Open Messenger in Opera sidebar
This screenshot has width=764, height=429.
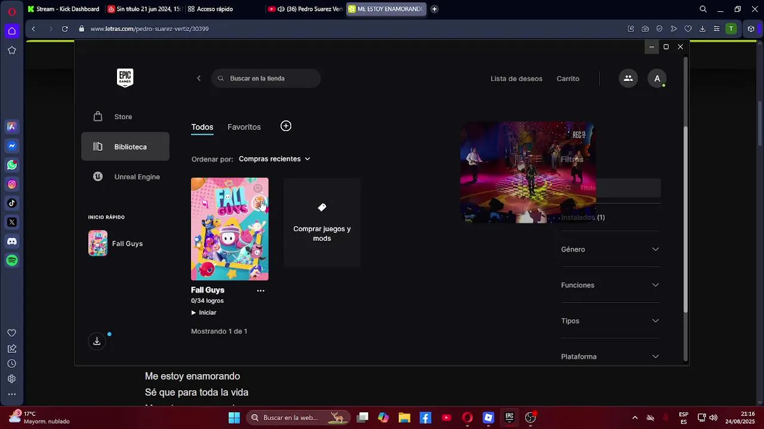[12, 146]
